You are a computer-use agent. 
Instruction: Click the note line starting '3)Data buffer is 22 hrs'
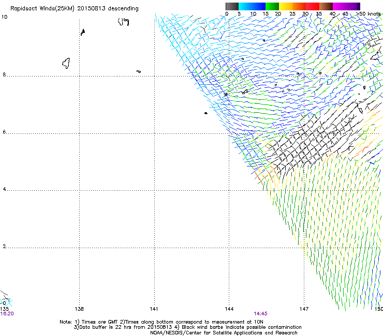(x=187, y=327)
